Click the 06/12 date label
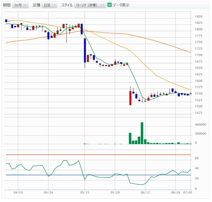212x202 pixels. 145,192
